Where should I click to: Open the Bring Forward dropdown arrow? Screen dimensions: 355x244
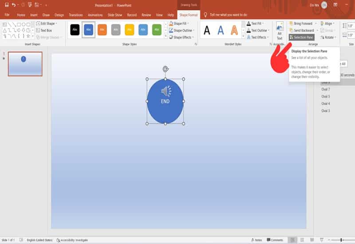pyautogui.click(x=316, y=24)
